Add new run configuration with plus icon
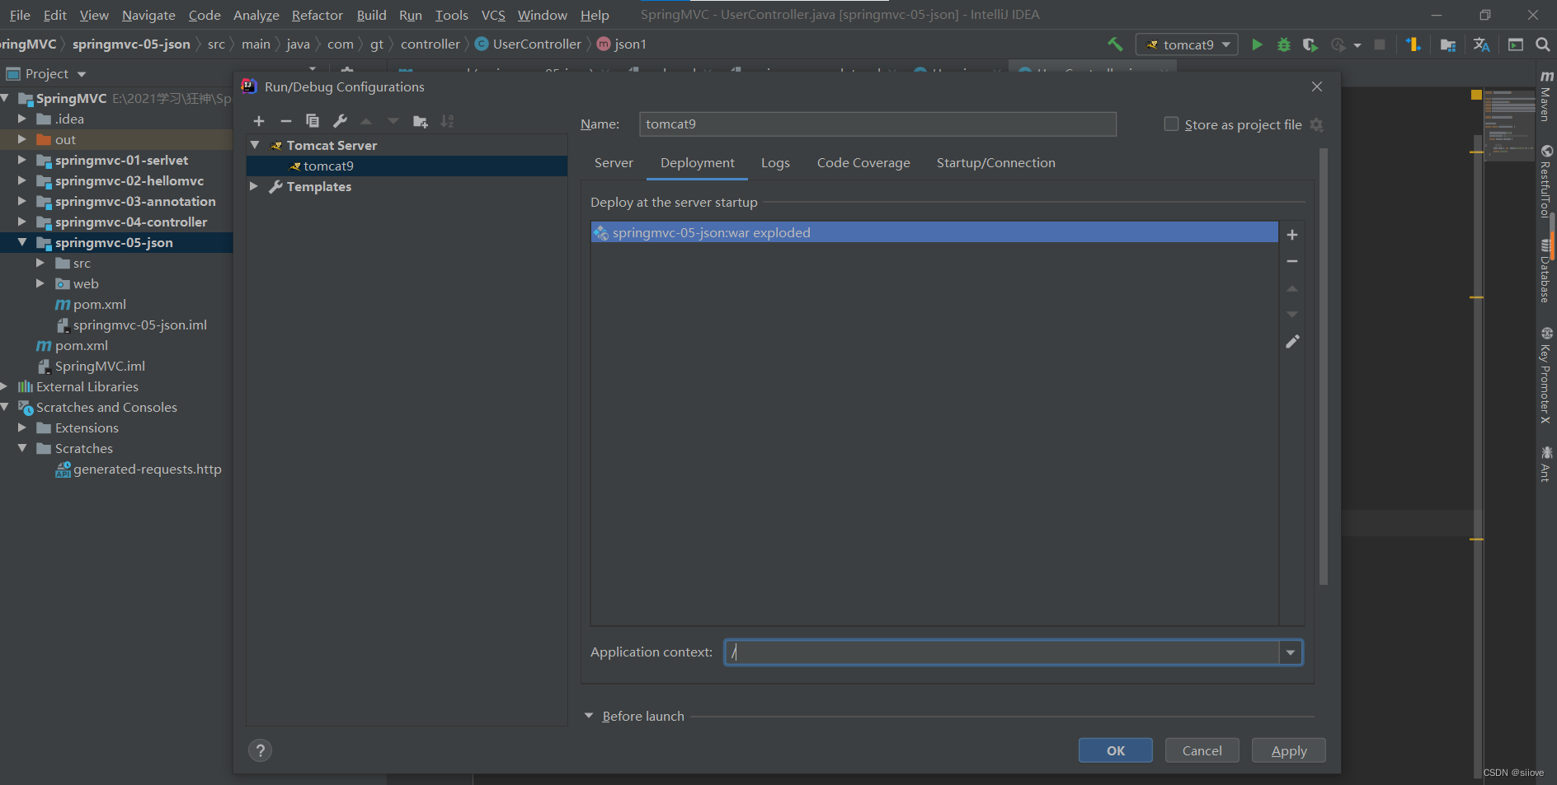Image resolution: width=1557 pixels, height=785 pixels. tap(259, 121)
